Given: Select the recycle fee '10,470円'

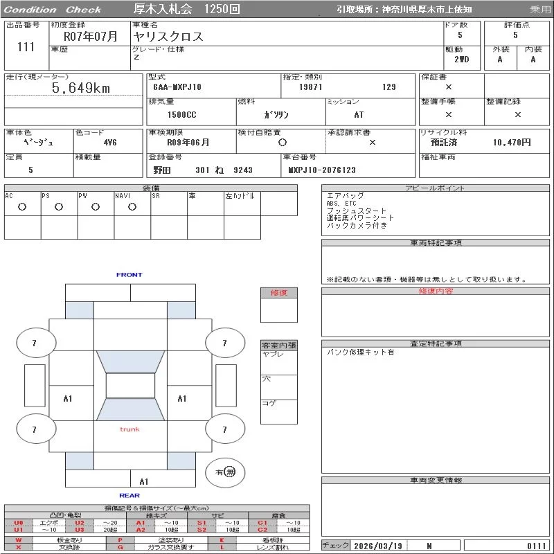Looking at the screenshot, I should pos(512,143).
